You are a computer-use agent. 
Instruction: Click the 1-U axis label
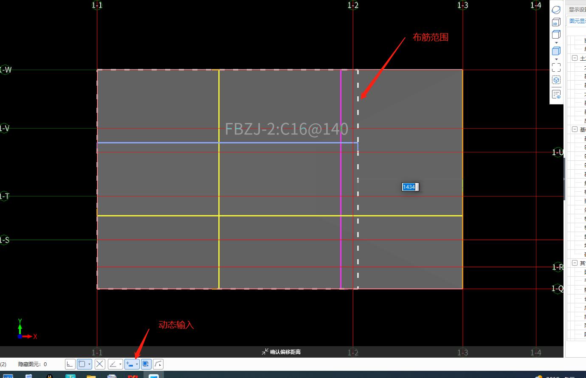click(x=558, y=152)
